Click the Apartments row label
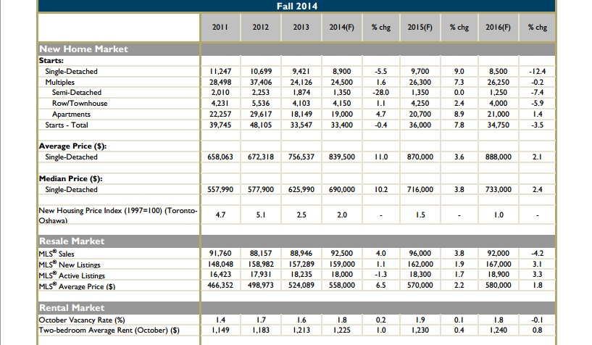The image size is (592, 345). (71, 115)
